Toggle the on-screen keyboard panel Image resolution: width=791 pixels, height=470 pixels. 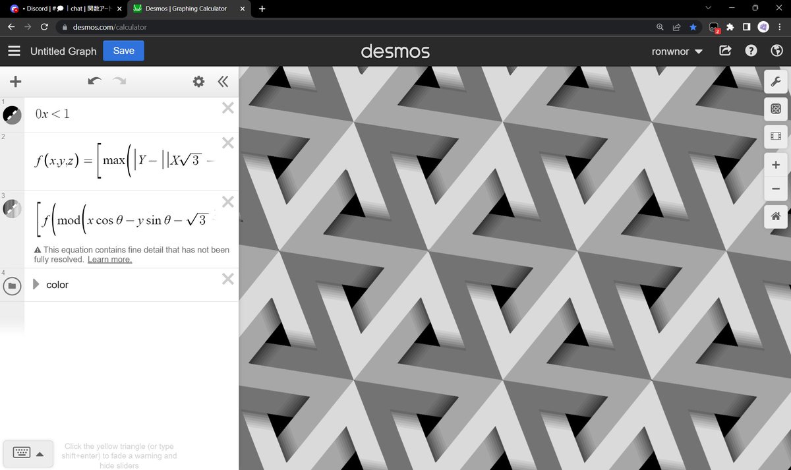click(x=28, y=453)
